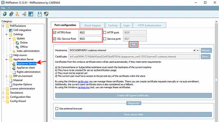Select the Port configuration tab

pos(65,25)
